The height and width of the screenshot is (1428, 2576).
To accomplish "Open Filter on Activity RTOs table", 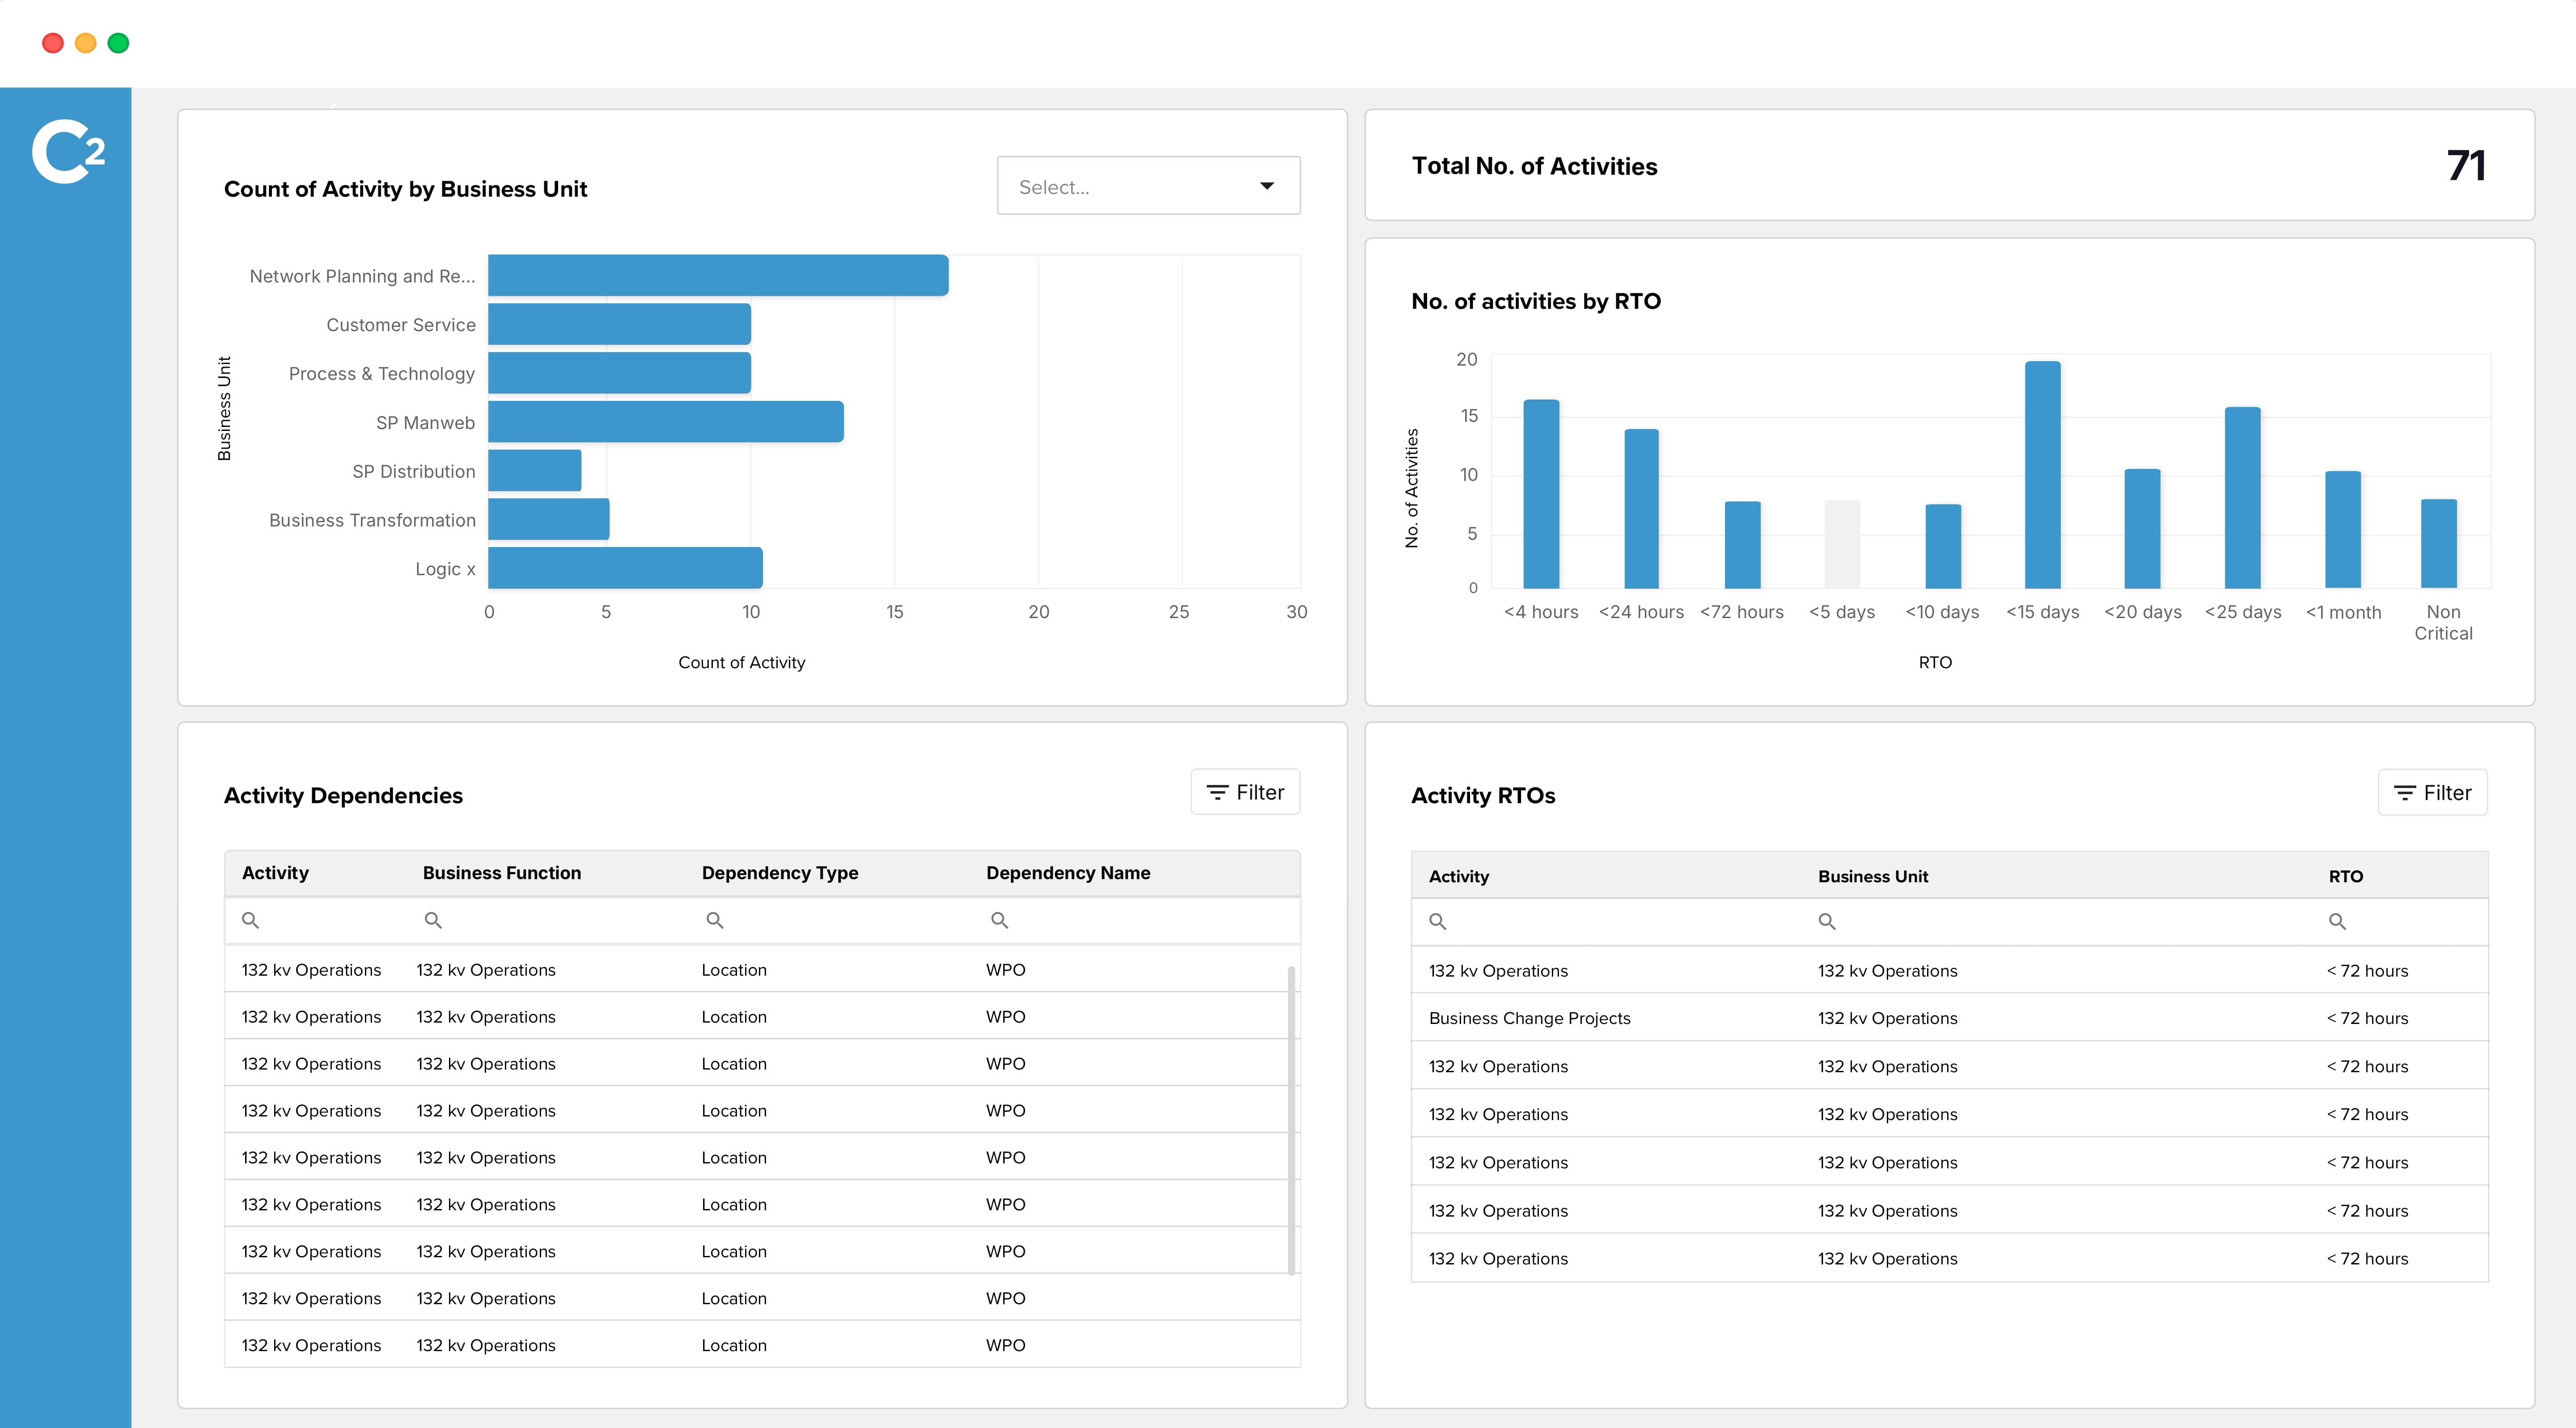I will click(2432, 793).
